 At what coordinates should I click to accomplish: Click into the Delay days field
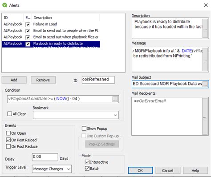tap(45, 157)
